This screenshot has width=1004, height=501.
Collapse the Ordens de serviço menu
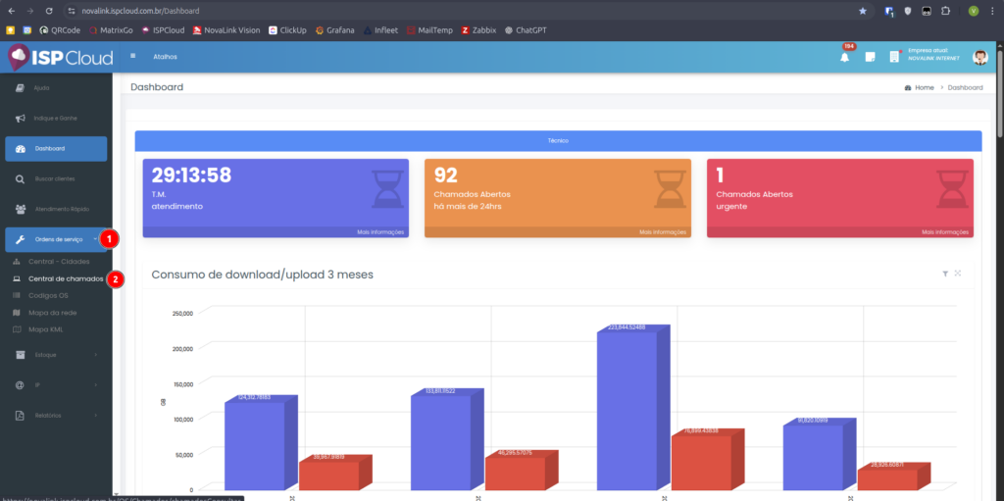coord(56,239)
